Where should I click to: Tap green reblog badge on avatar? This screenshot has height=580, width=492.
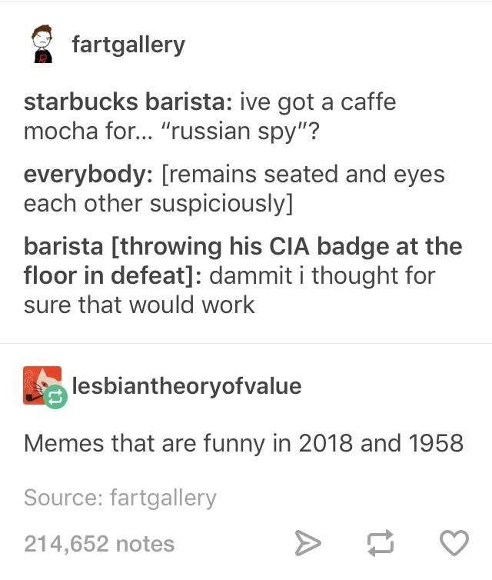pos(55,397)
